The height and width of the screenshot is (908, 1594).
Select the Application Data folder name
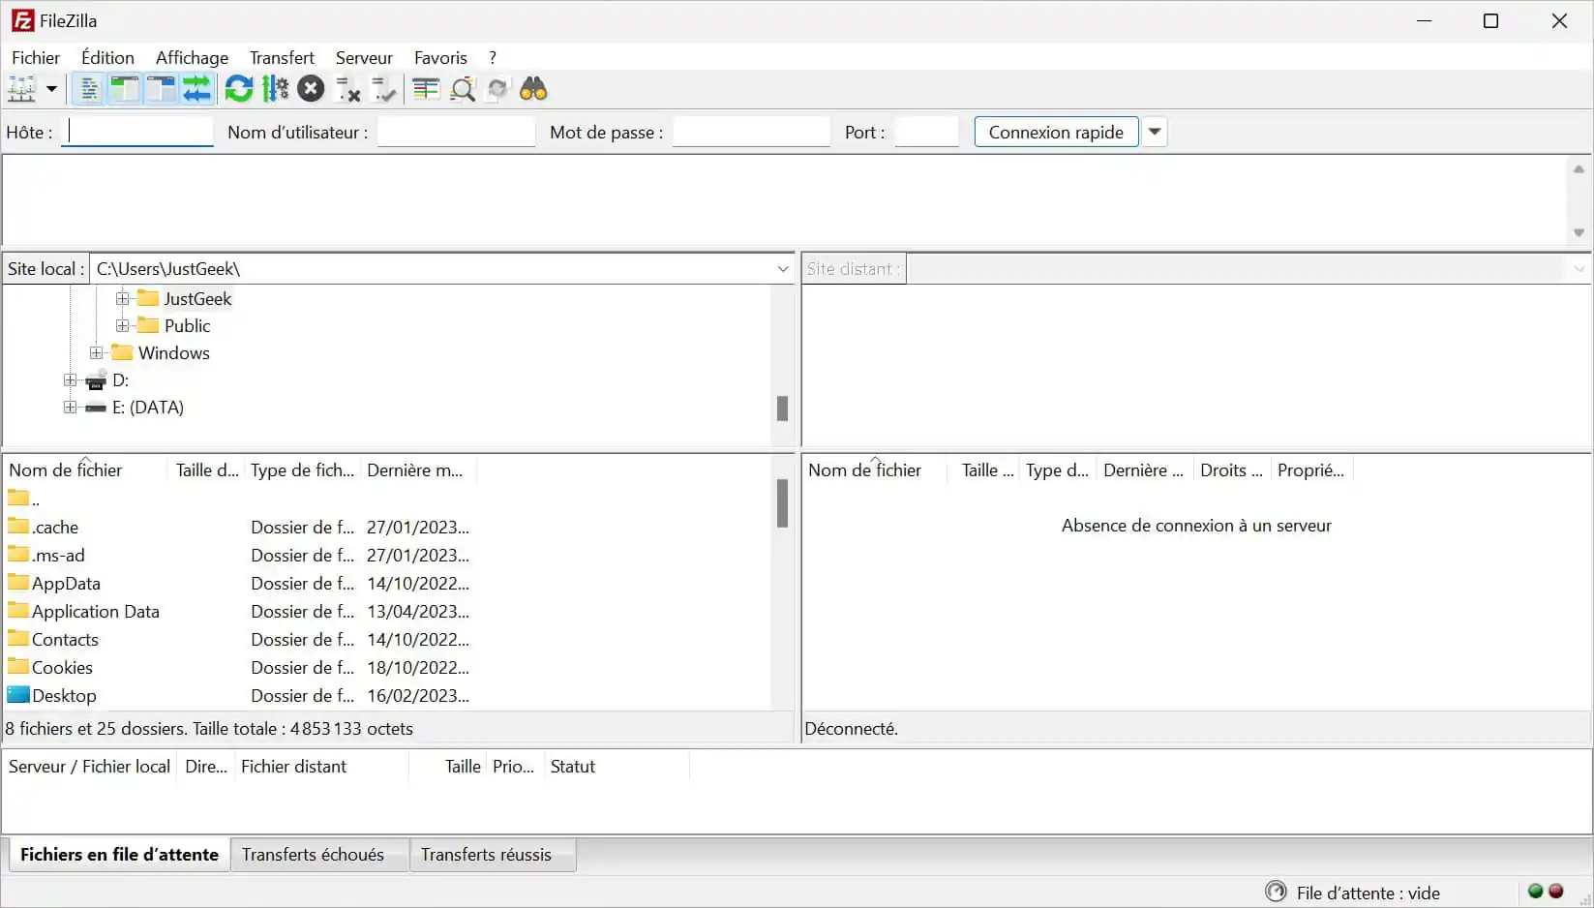[x=96, y=612]
